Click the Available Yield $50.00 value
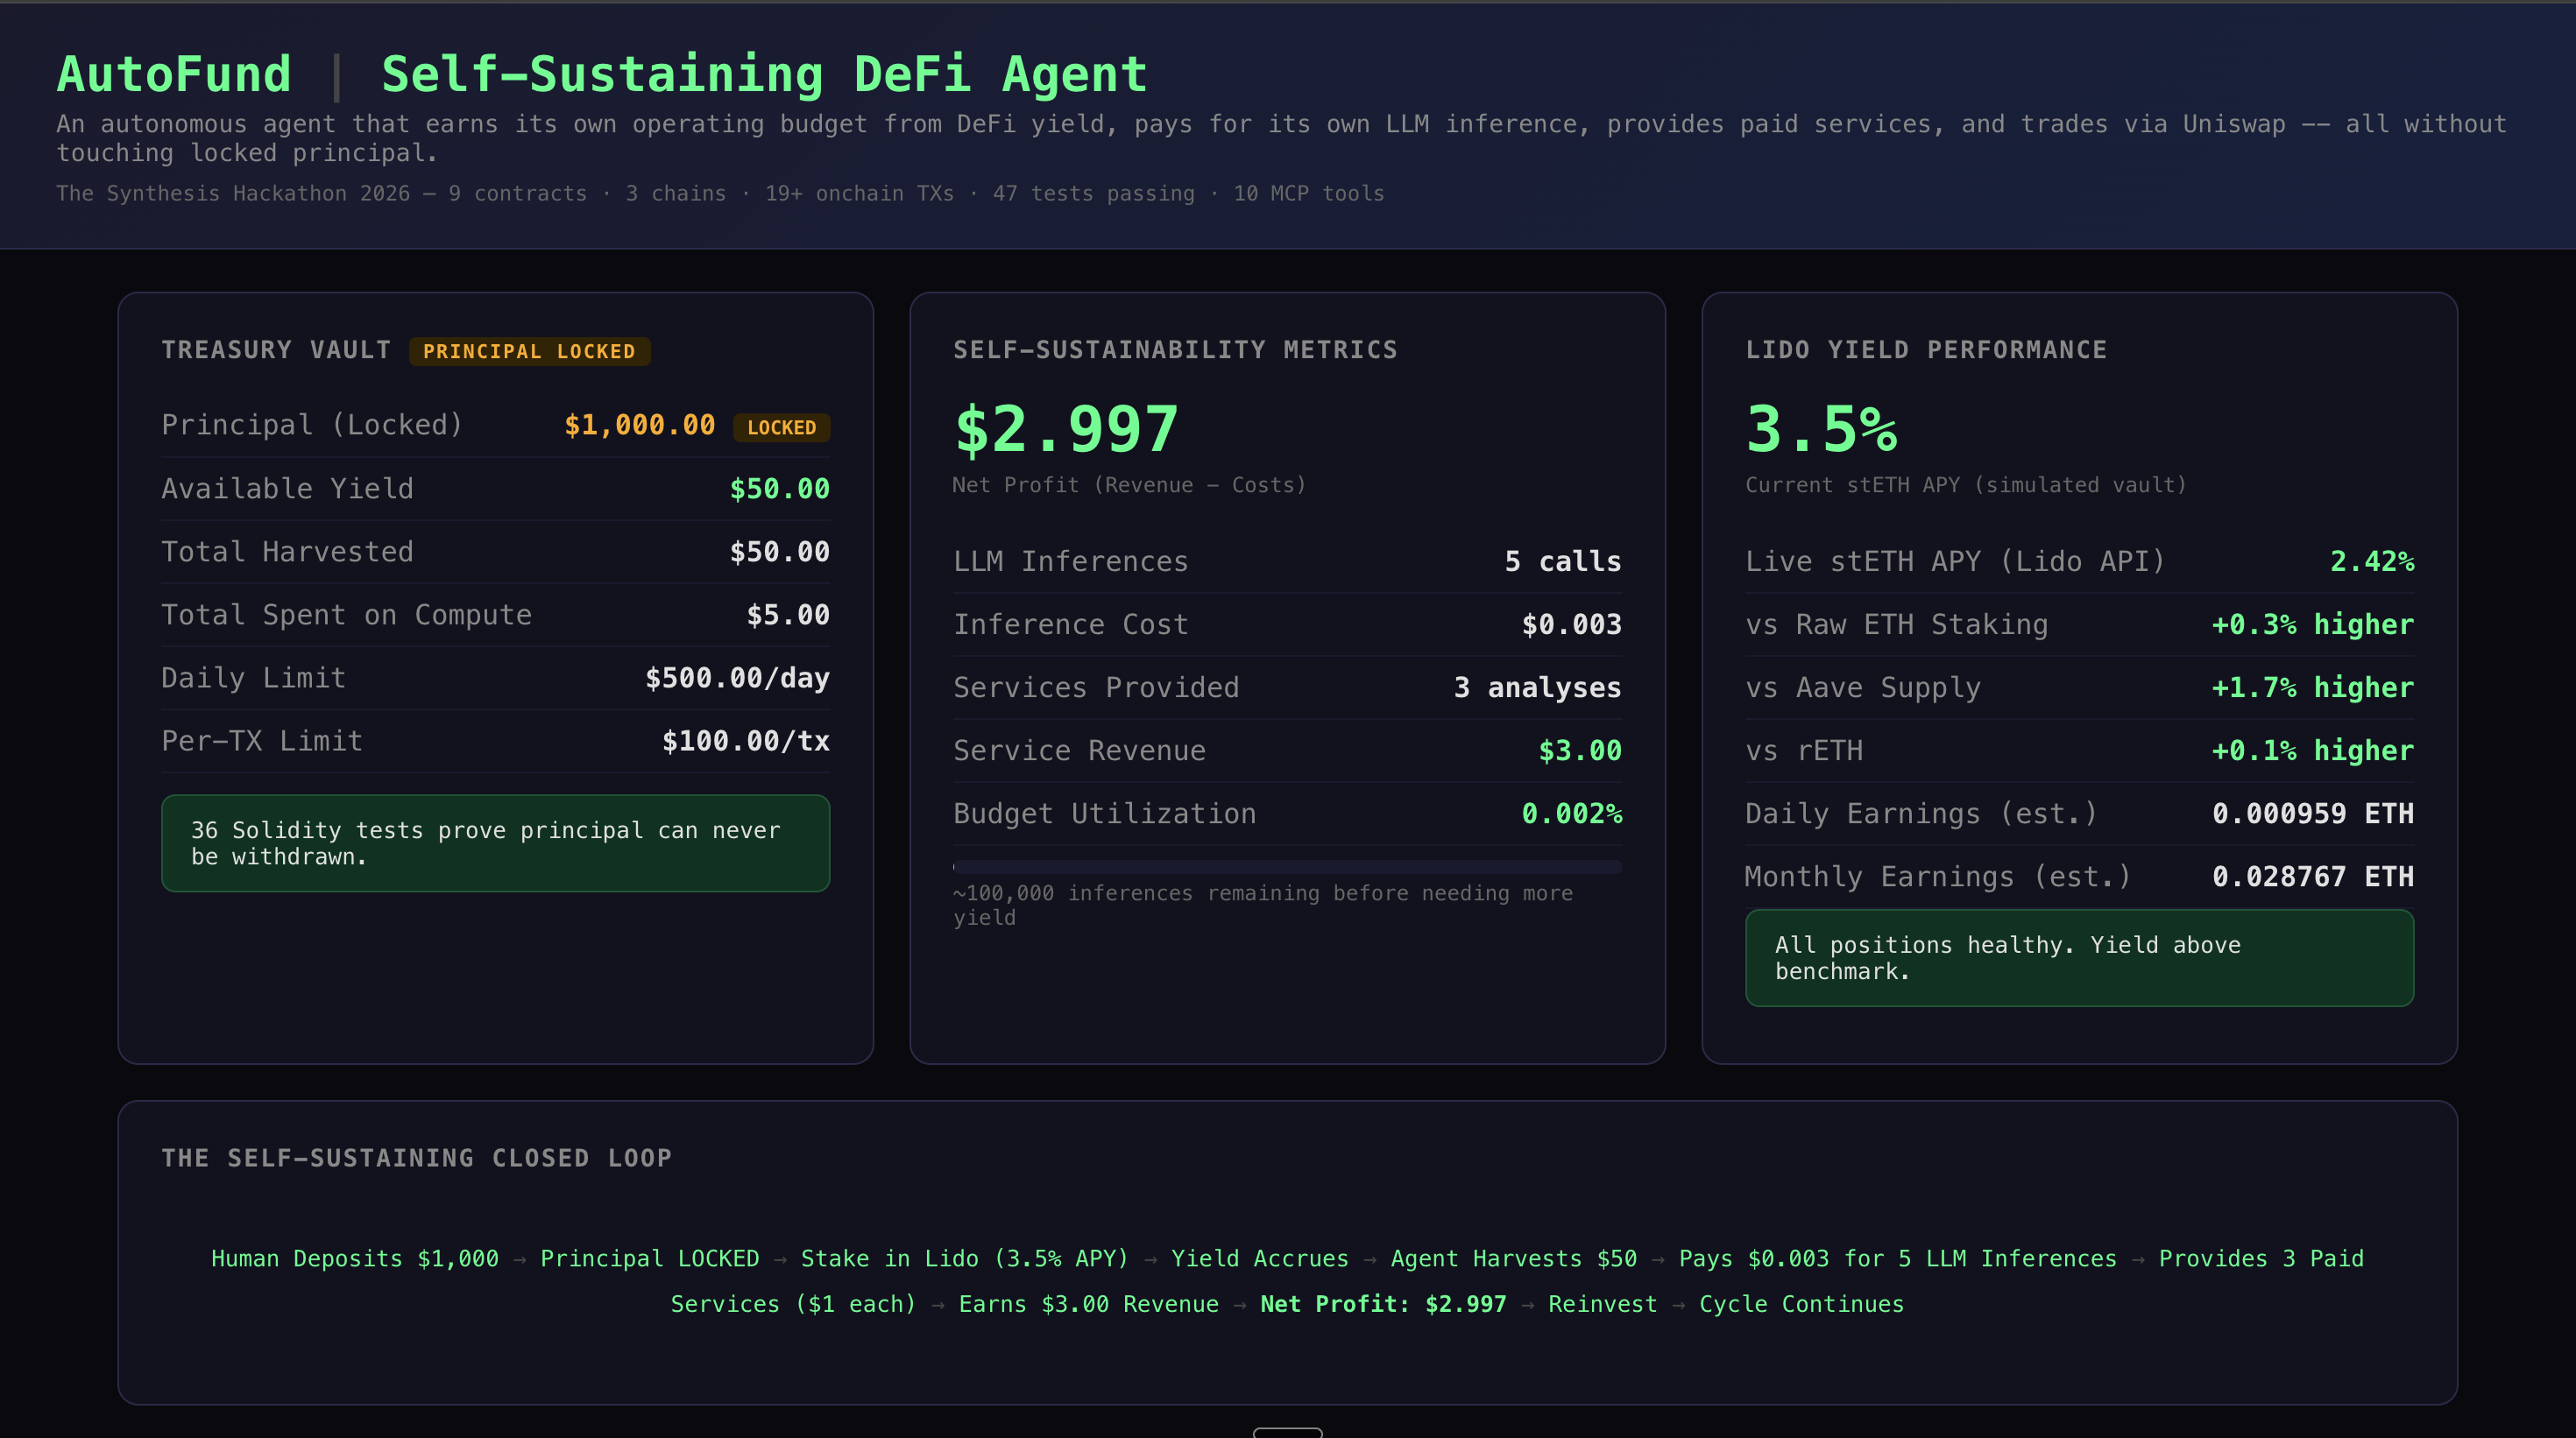This screenshot has height=1438, width=2576. [779, 489]
